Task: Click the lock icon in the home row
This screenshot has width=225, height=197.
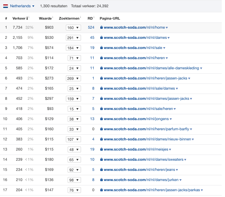Action: click(101, 27)
